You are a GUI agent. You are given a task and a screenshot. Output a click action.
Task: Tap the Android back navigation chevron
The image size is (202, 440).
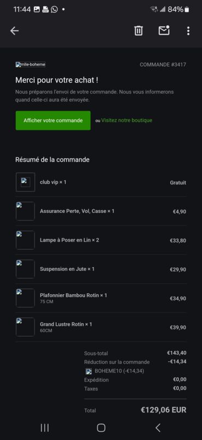[x=158, y=428]
